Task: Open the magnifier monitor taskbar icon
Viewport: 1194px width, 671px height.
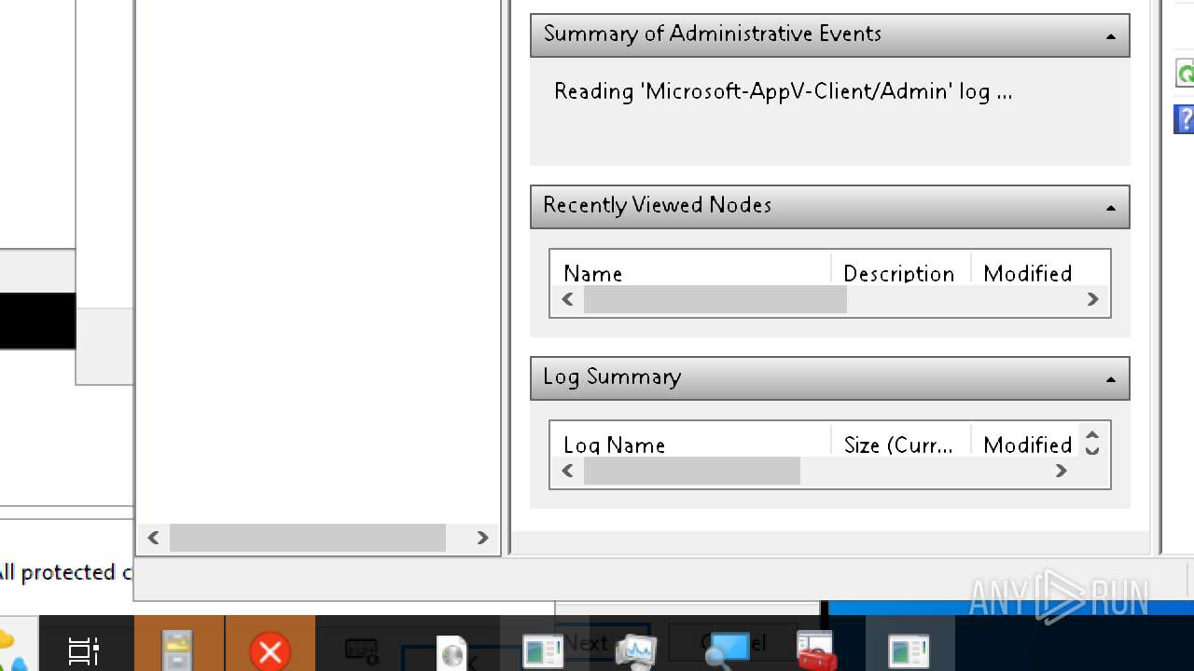Action: 726,650
